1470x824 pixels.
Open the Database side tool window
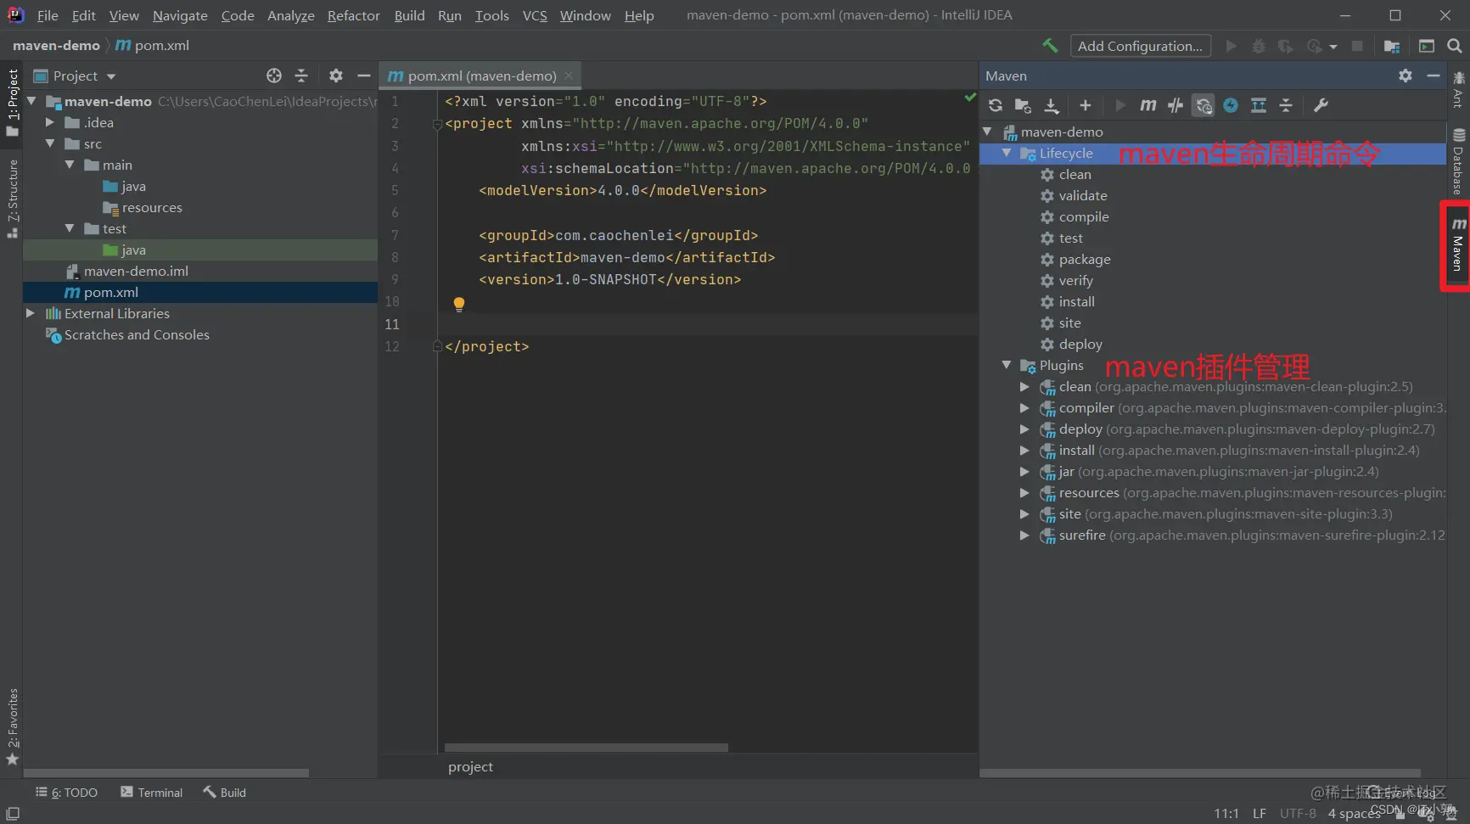pyautogui.click(x=1458, y=161)
